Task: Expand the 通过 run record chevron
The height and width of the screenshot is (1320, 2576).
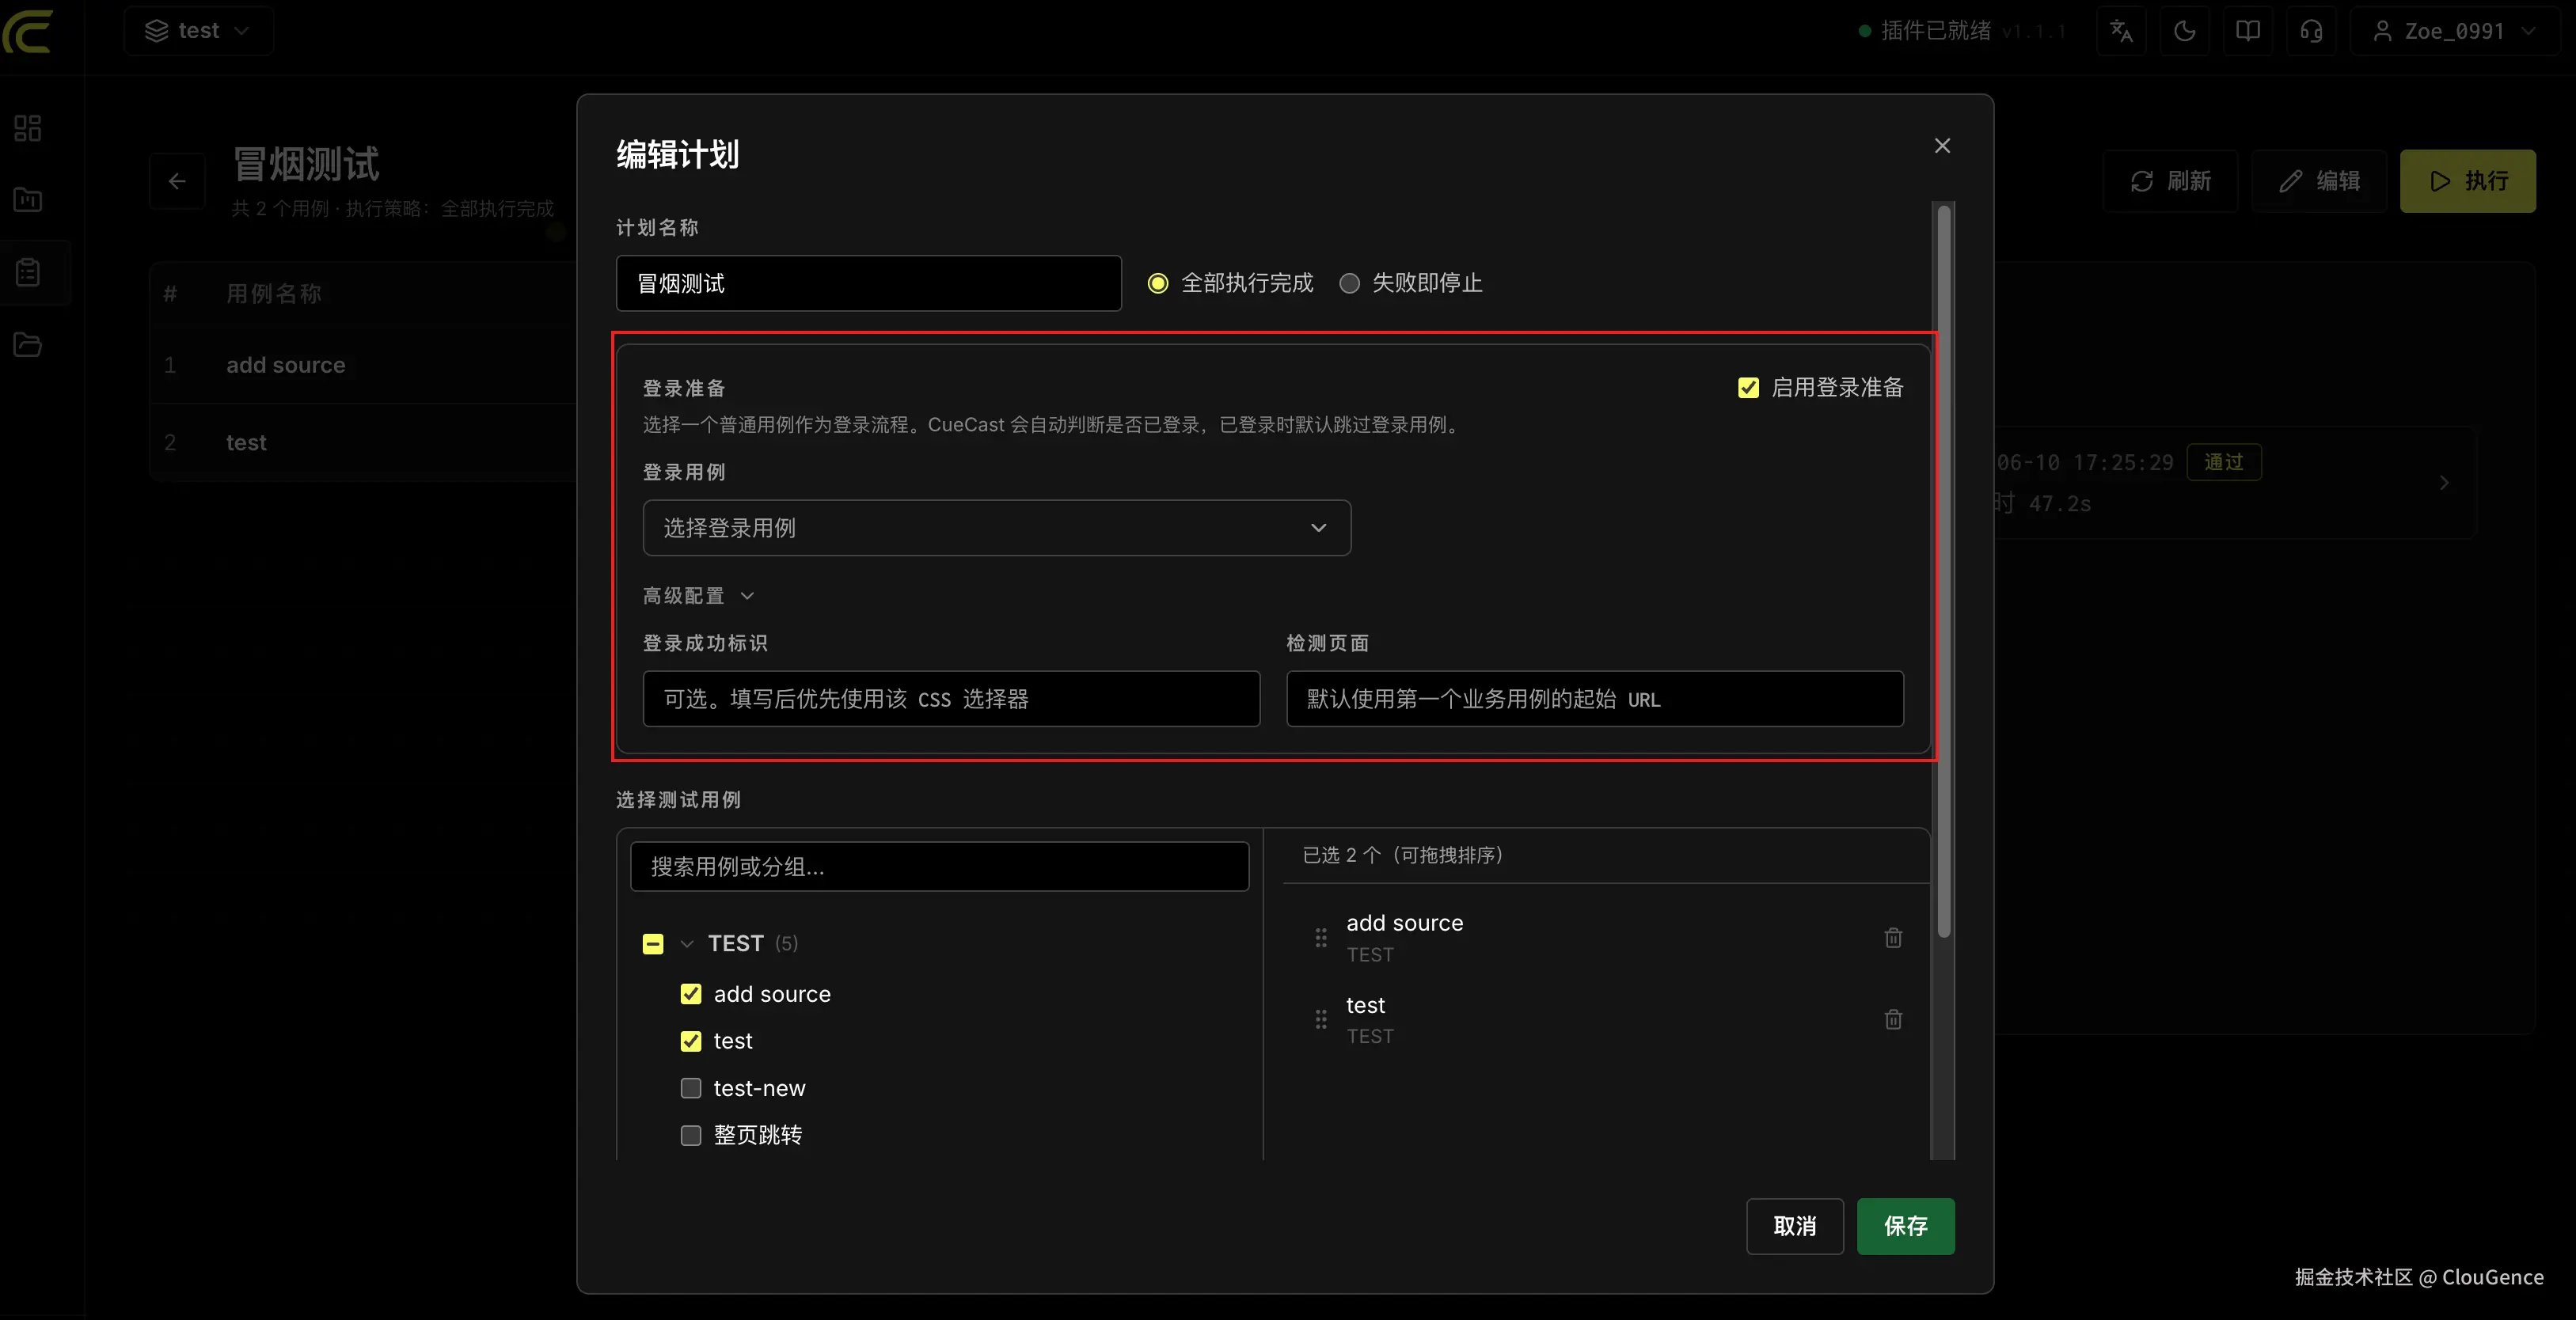Action: click(x=2443, y=483)
